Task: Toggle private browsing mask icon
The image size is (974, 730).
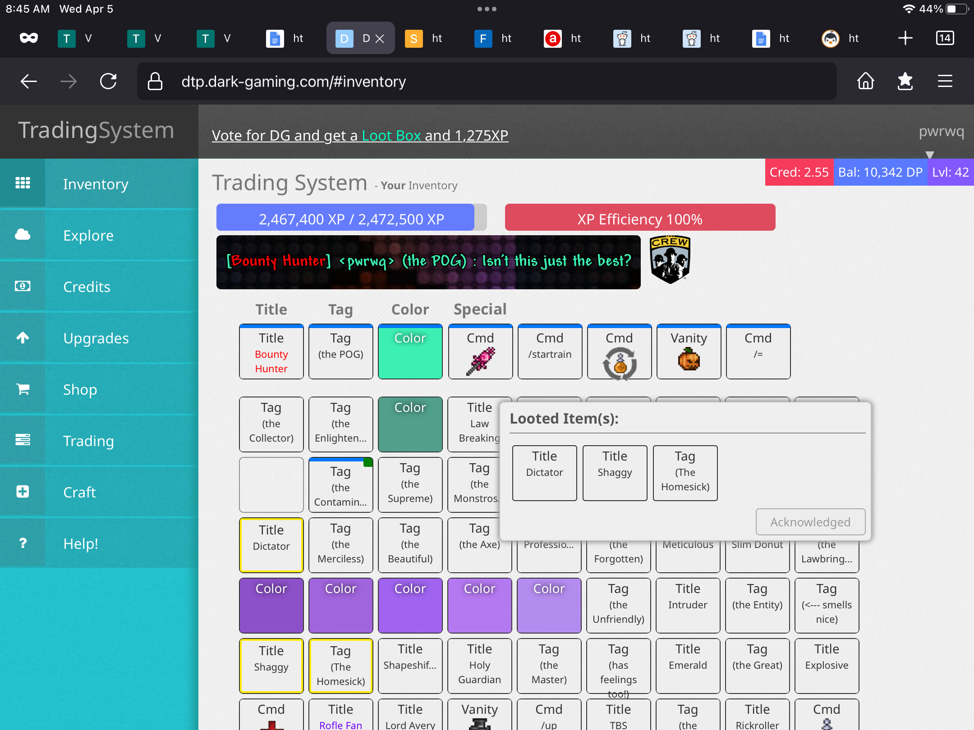Action: tap(29, 38)
